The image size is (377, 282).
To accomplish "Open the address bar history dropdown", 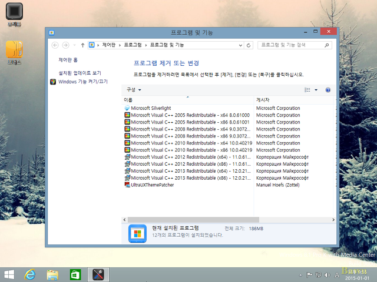I will [x=240, y=45].
